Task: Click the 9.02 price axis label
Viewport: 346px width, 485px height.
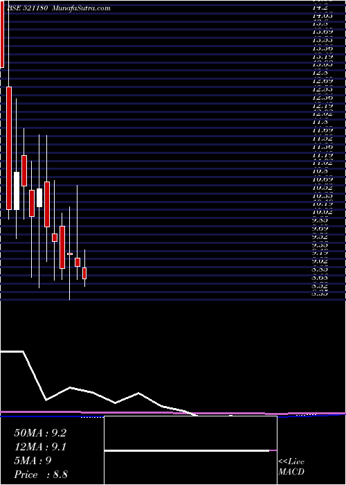Action: (320, 261)
